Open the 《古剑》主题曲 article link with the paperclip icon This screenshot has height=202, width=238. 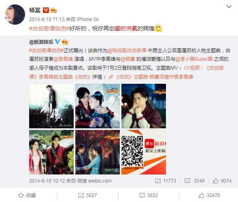(151, 77)
